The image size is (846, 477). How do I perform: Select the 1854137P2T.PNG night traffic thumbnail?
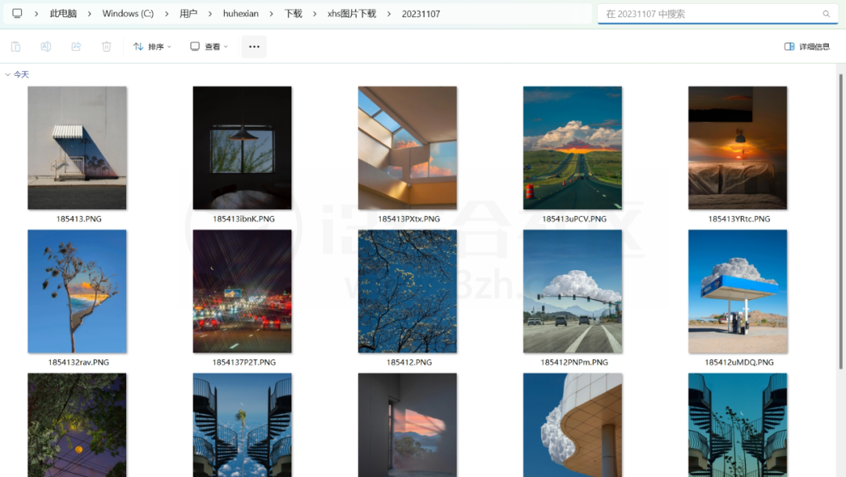coord(242,291)
